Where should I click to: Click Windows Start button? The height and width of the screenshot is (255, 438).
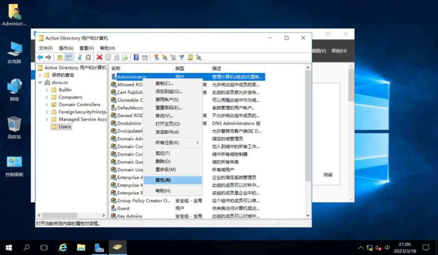click(9, 248)
